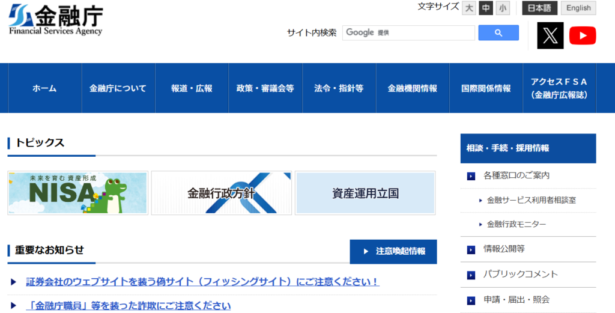Click the 注意喚起情報 button
Viewport: 615px width, 313px height.
(x=393, y=251)
